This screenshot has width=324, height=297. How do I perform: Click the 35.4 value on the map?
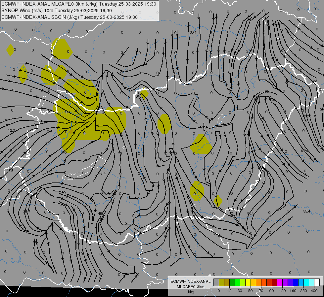point(307,211)
